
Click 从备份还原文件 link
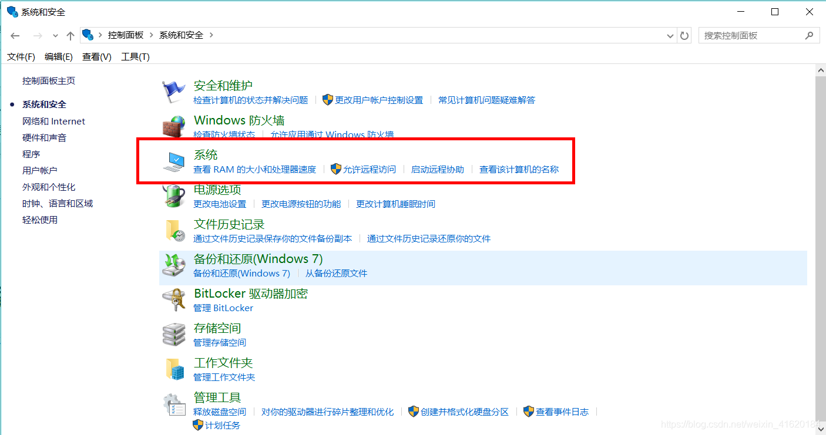pos(336,273)
